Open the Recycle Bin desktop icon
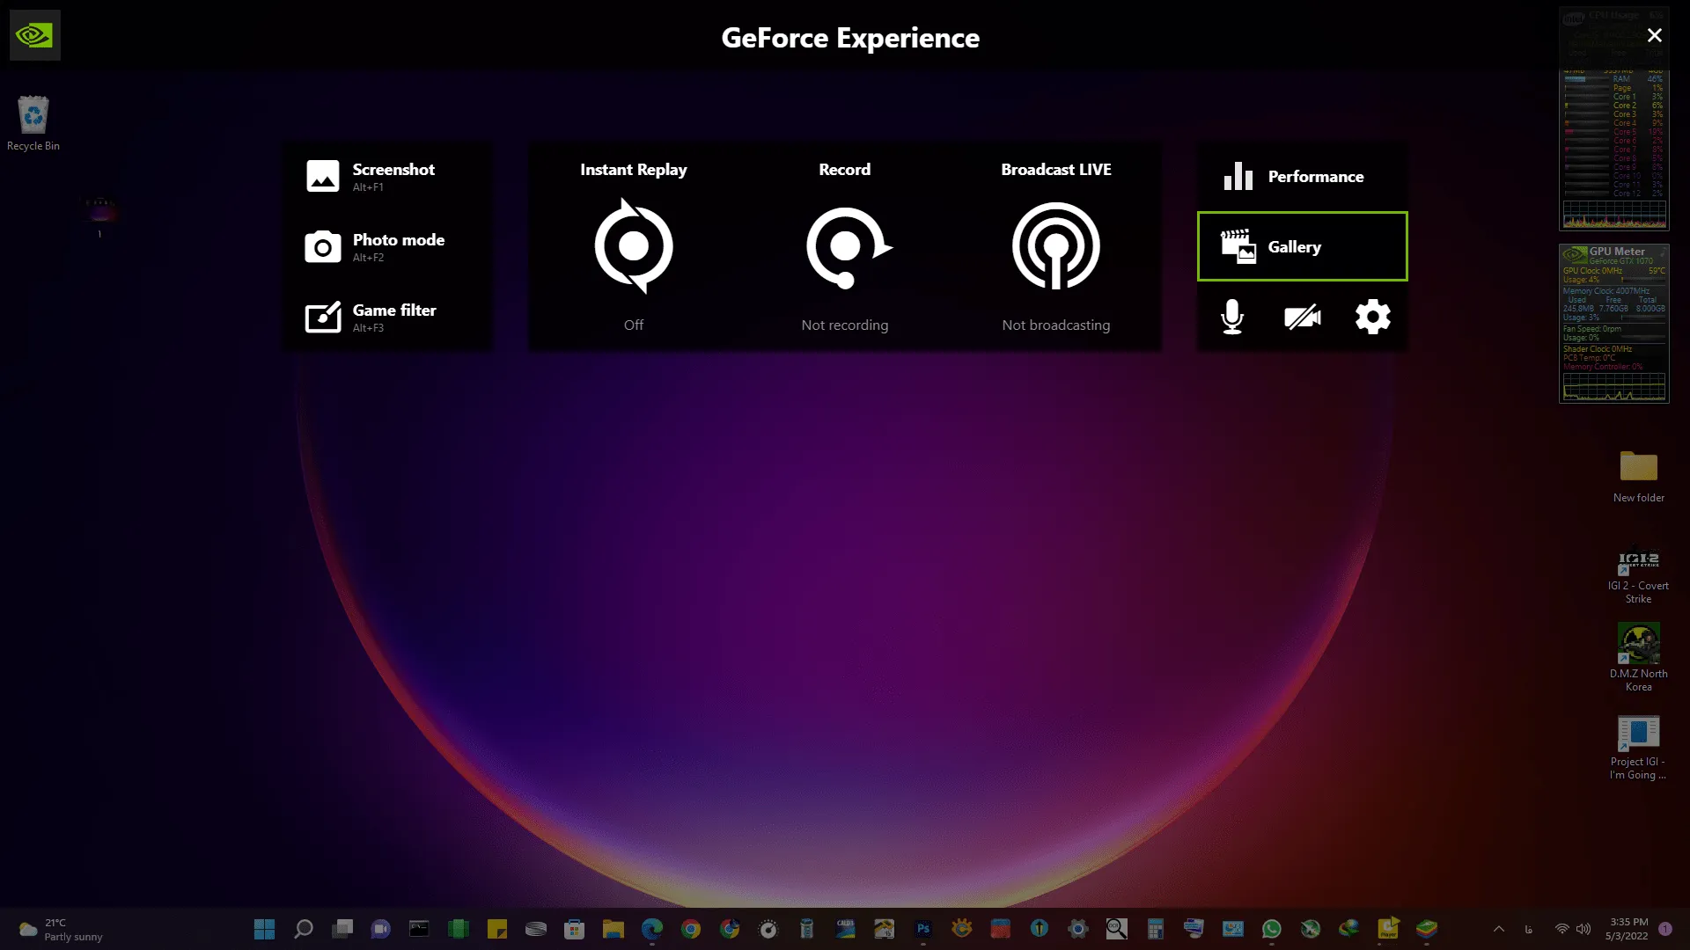Image resolution: width=1690 pixels, height=950 pixels. 33,116
